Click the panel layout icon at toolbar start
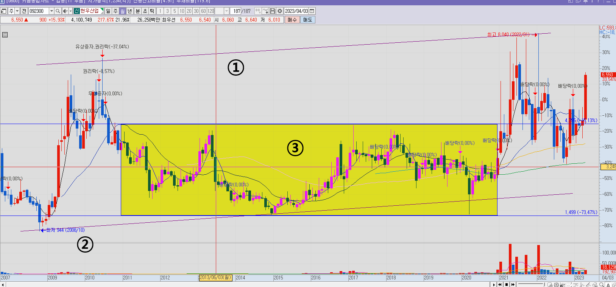 coord(3,11)
